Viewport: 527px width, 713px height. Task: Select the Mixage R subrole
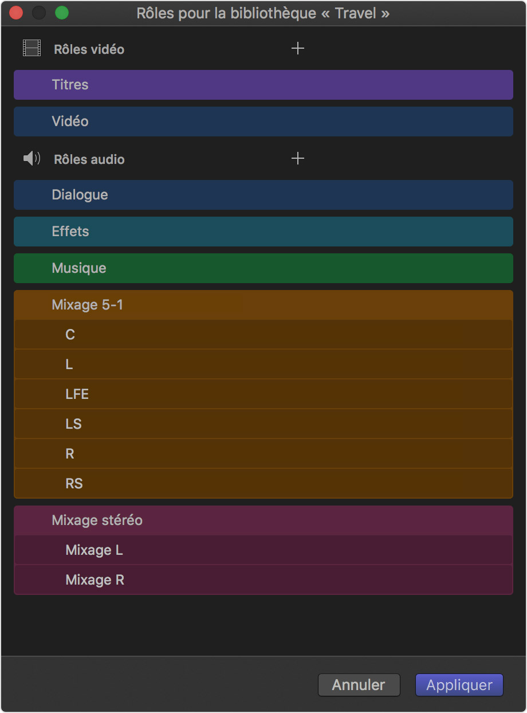[263, 580]
